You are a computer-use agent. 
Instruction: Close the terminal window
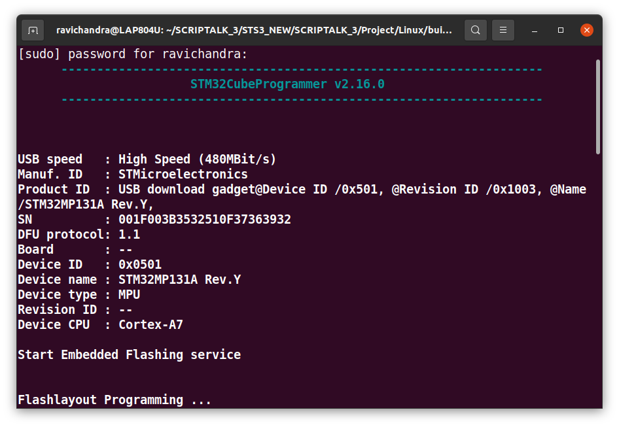587,30
